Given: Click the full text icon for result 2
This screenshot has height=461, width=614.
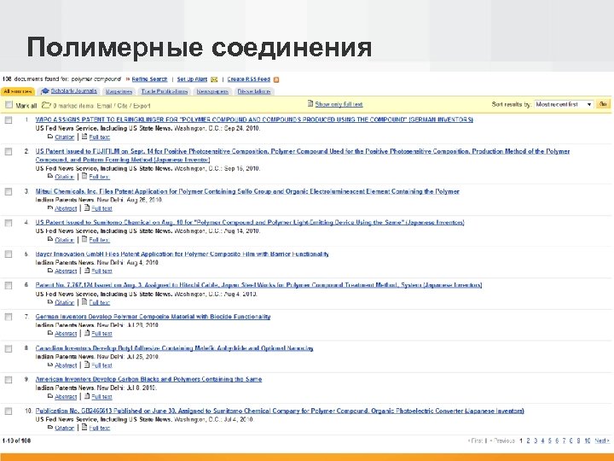Looking at the screenshot, I should tap(84, 176).
